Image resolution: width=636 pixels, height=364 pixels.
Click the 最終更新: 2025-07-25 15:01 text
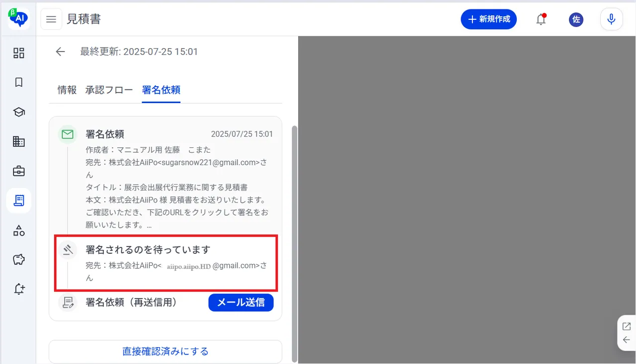[139, 52]
